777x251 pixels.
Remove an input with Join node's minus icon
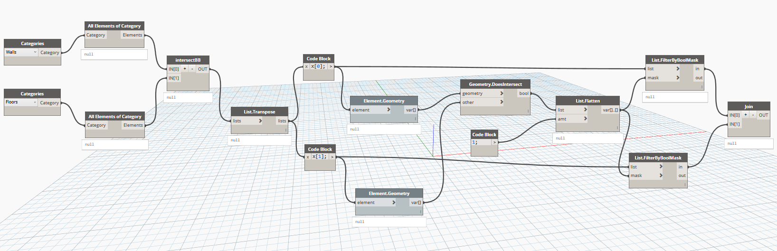[753, 115]
